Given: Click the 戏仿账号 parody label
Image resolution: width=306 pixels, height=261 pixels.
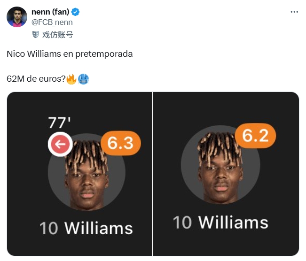Looking at the screenshot, I should click(57, 34).
